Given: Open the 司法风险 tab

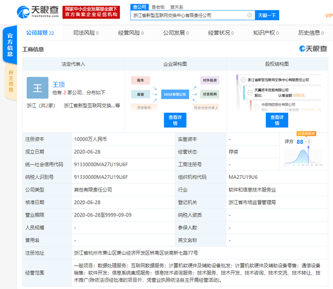Looking at the screenshot, I should tap(86, 33).
